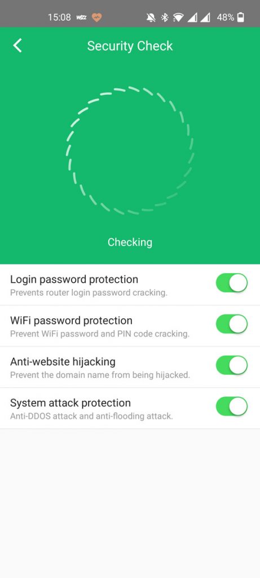Select the Login password protection row
The height and width of the screenshot is (578, 260).
pyautogui.click(x=130, y=285)
